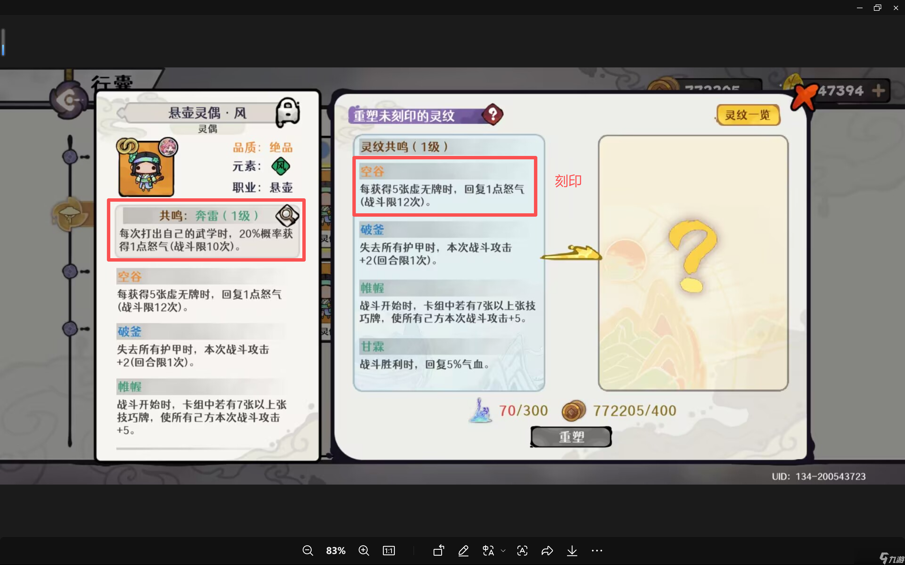Rotate the image using the rotate icon
Image resolution: width=905 pixels, height=565 pixels.
click(x=438, y=550)
